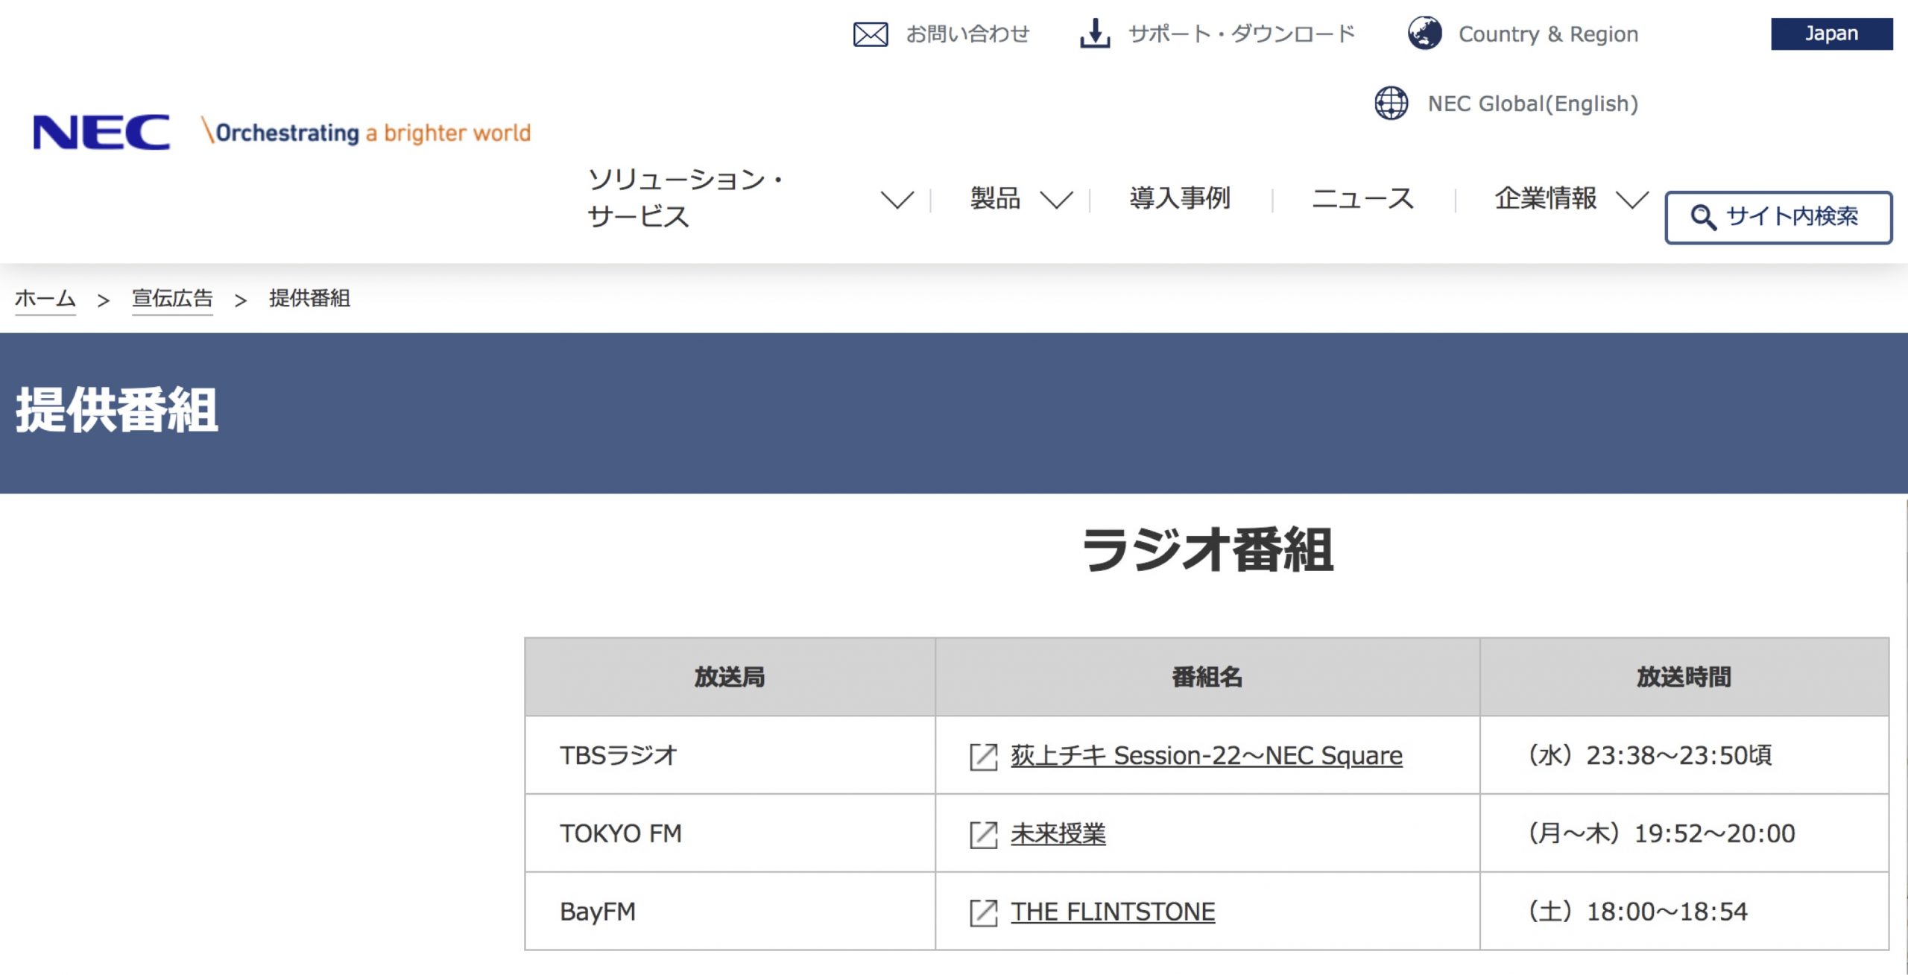1908x975 pixels.
Task: Open the 製品 menu item
Action: click(995, 198)
